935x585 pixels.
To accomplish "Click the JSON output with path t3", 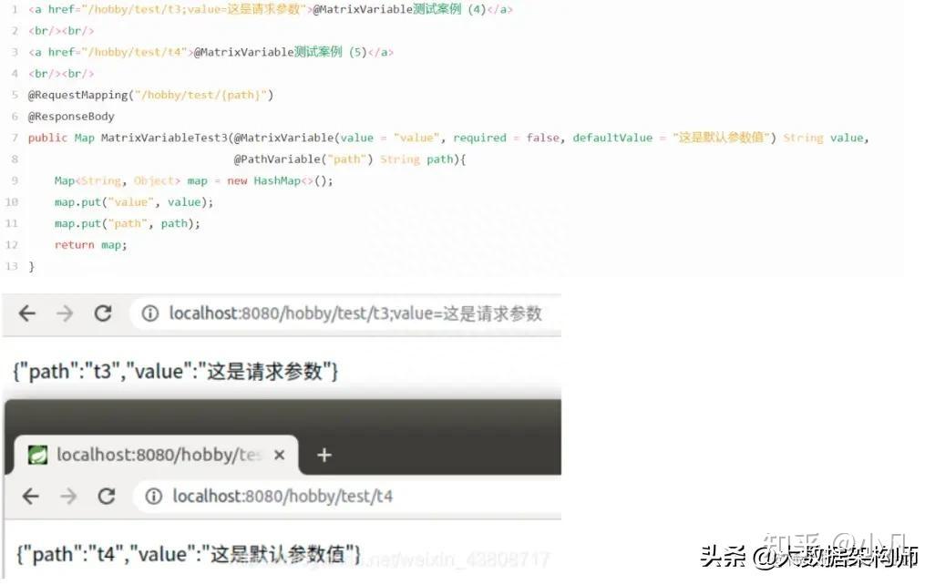I will click(175, 372).
